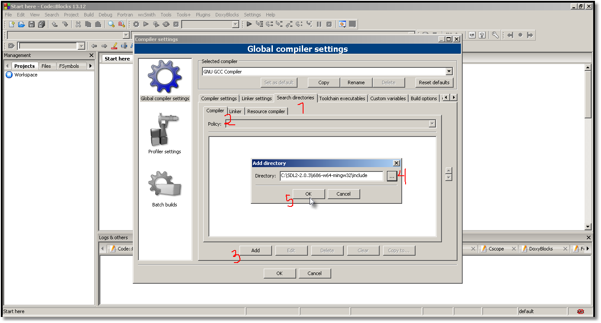Click the Abort build toolbar icon

coord(175,24)
